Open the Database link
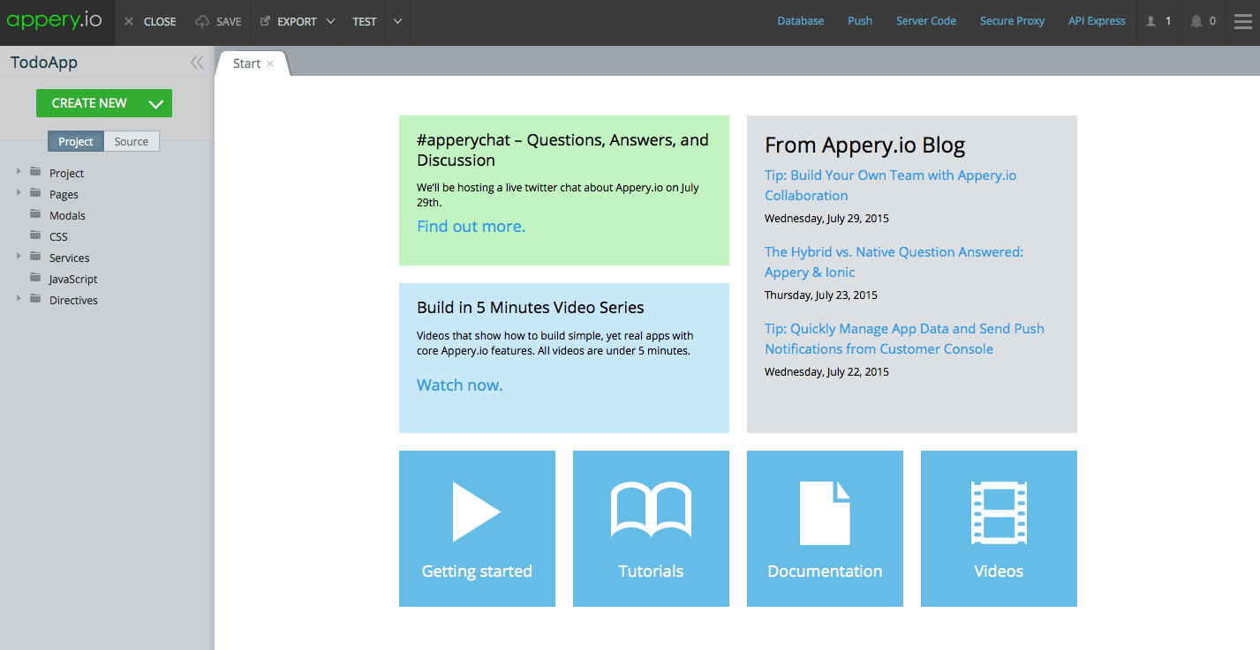1260x650 pixels. [x=801, y=21]
